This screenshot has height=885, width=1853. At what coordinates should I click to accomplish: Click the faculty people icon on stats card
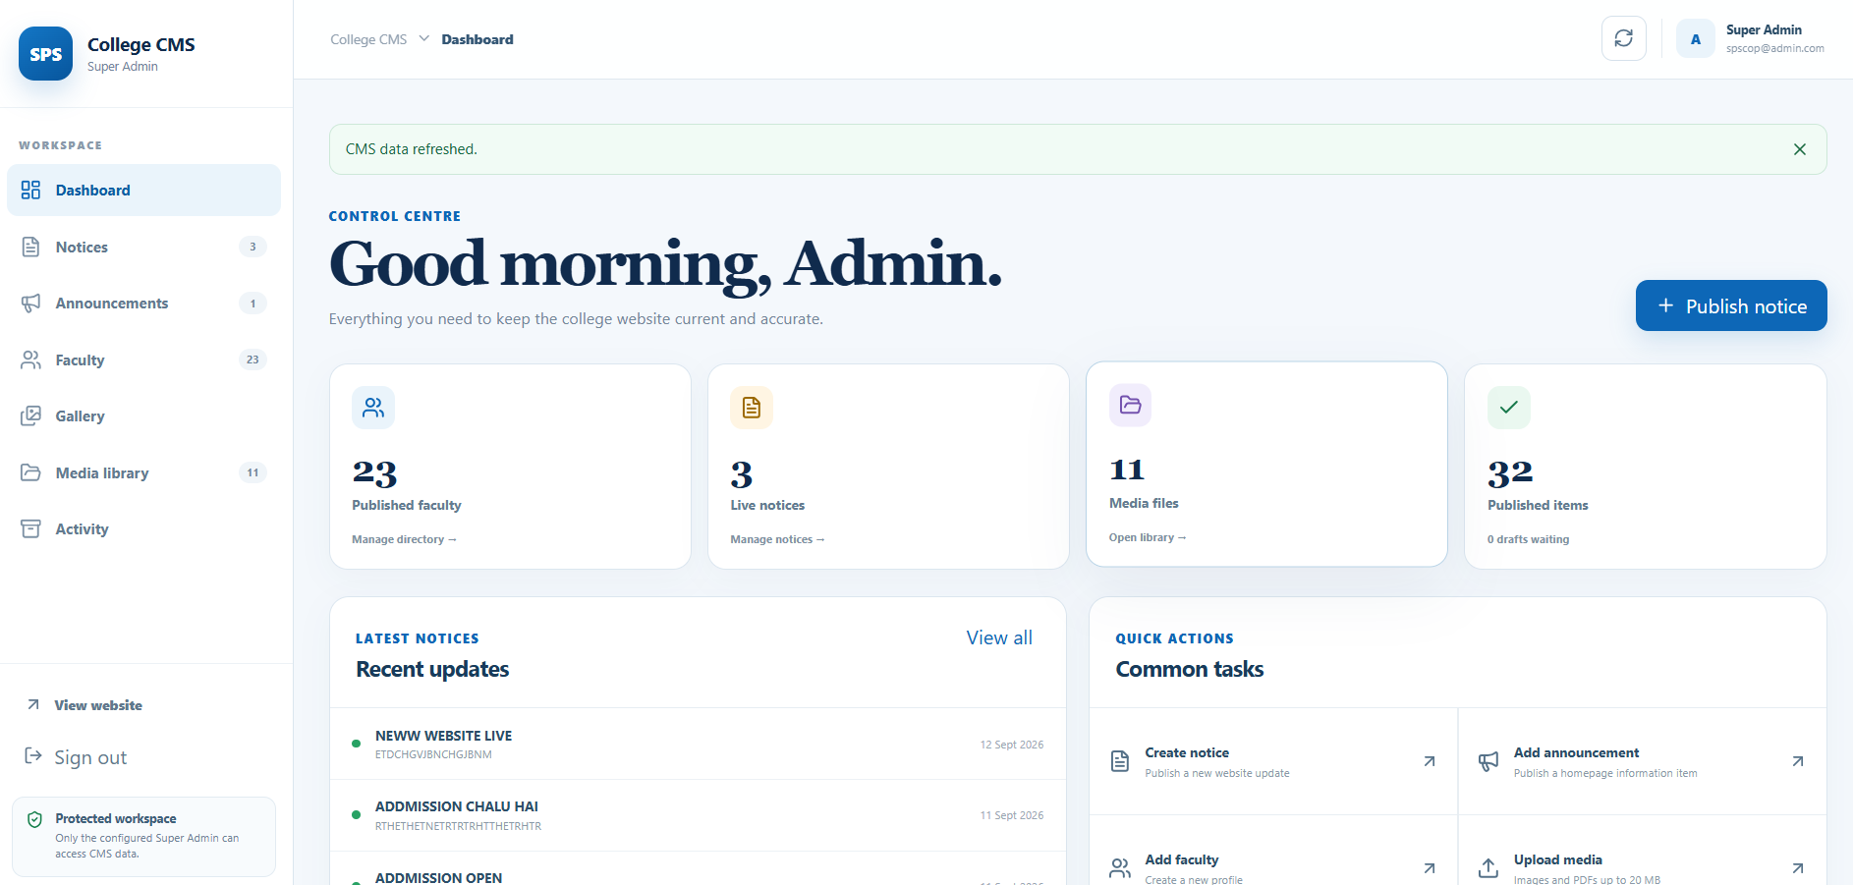(x=373, y=408)
